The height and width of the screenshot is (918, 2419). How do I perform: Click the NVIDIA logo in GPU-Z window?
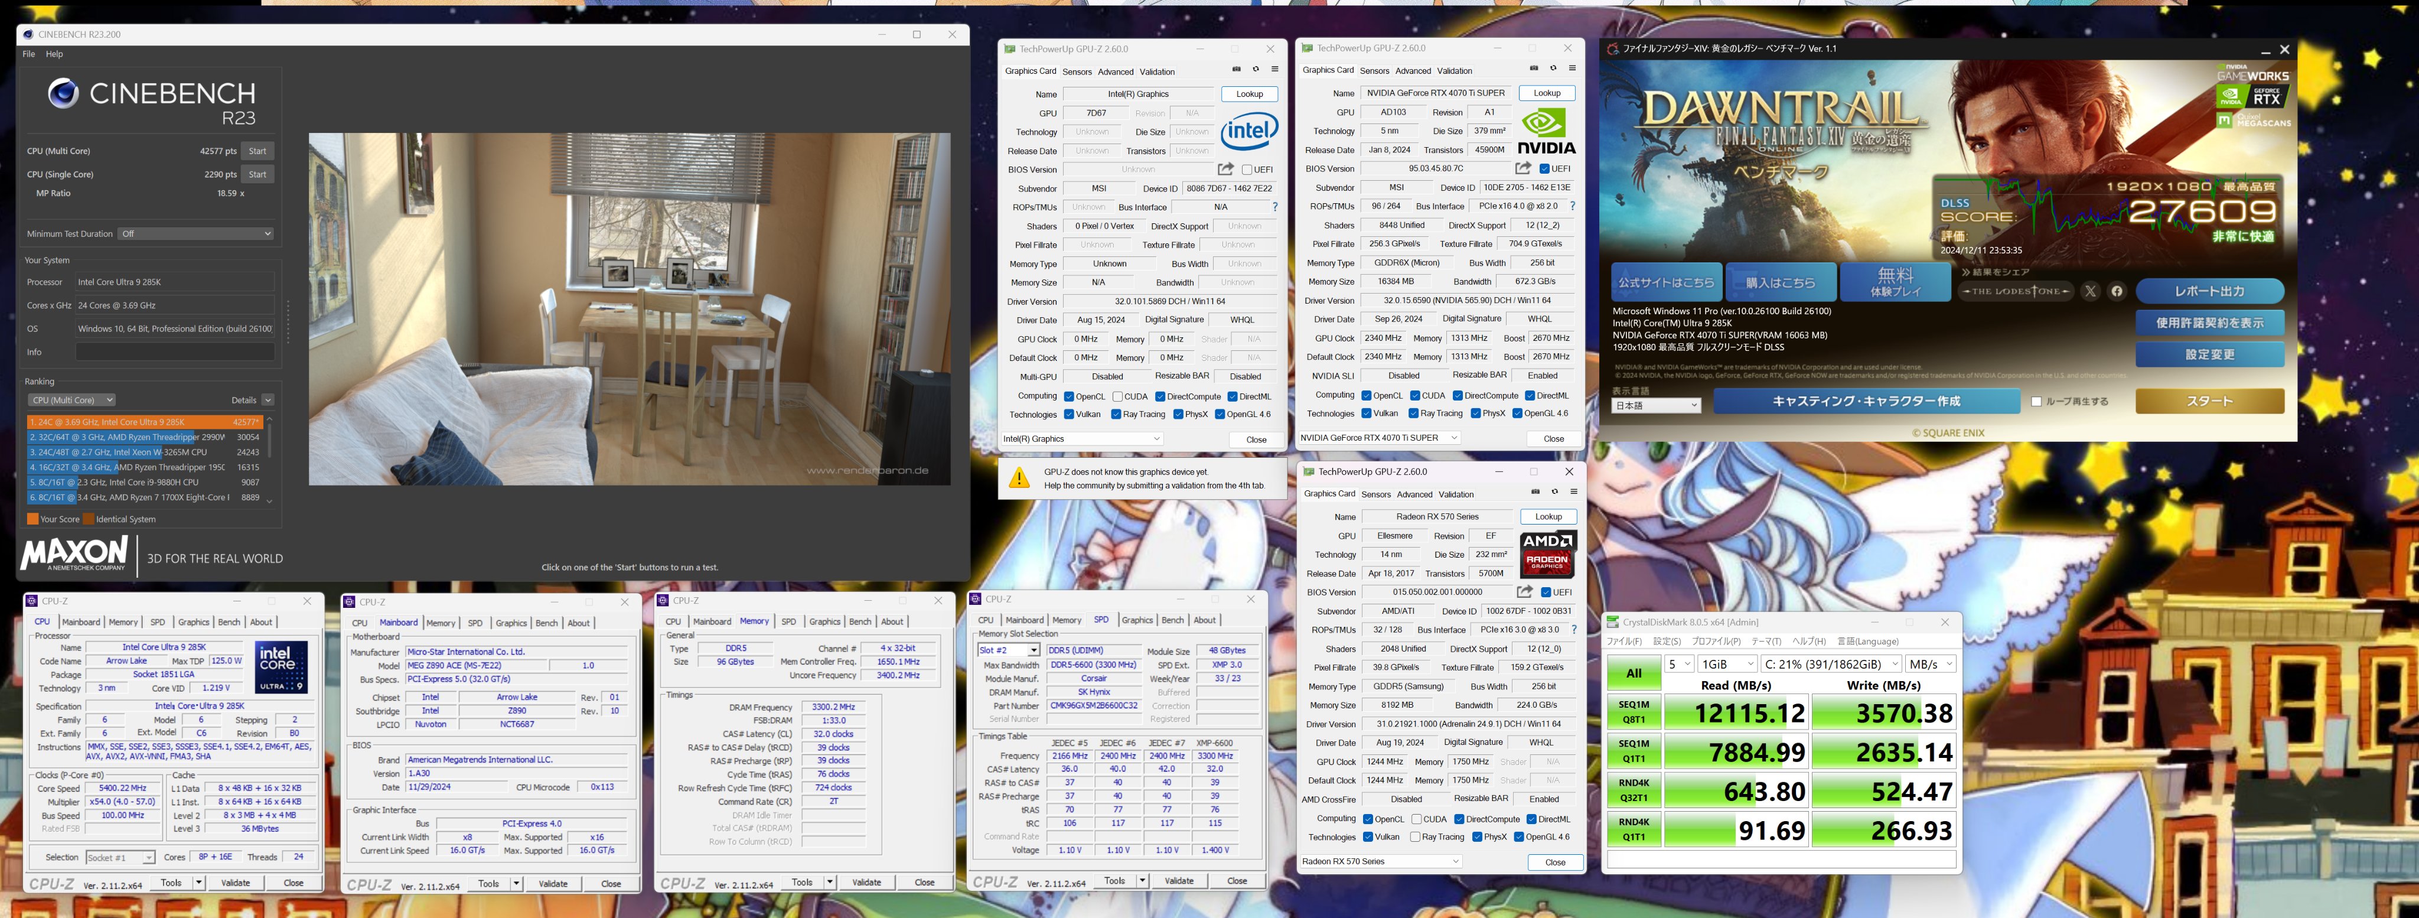coord(1547,131)
